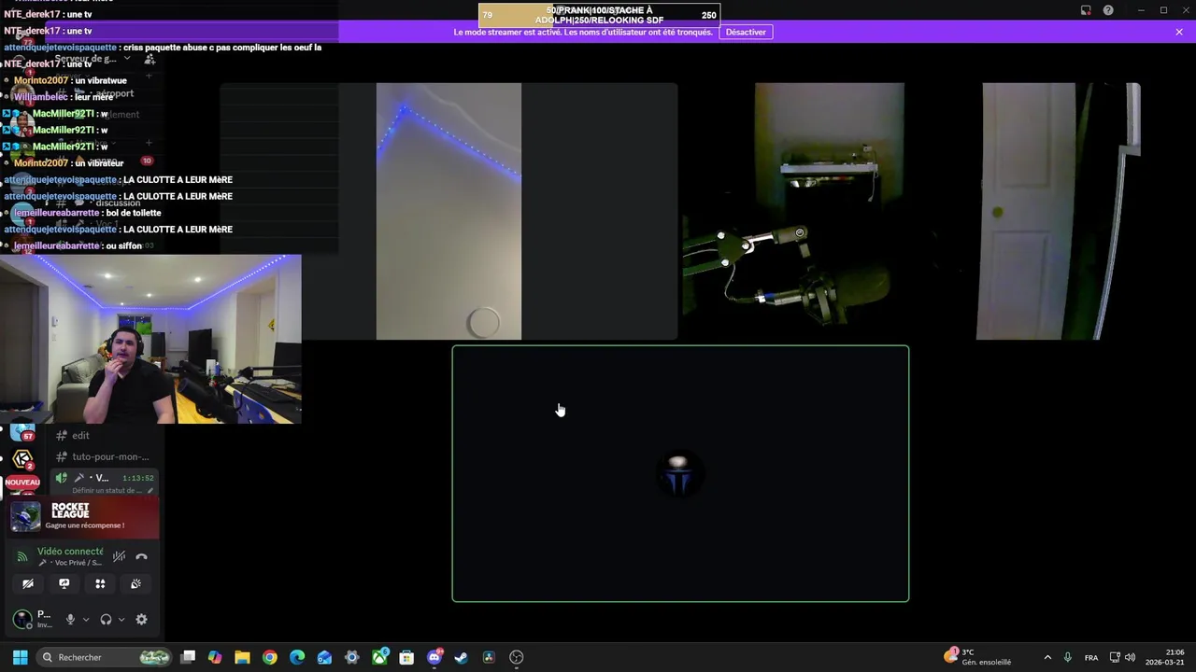
Task: Open the Rocket League reward banner
Action: tap(84, 518)
